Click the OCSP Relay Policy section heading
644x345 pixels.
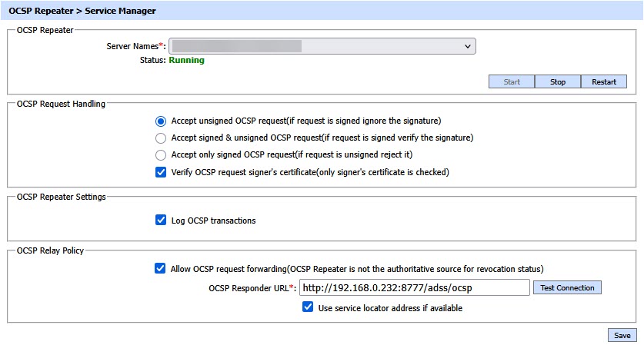pos(50,250)
